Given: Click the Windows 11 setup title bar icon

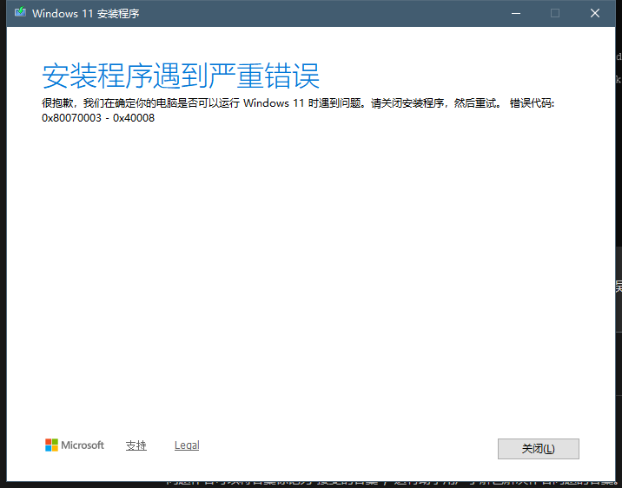Looking at the screenshot, I should coord(20,12).
